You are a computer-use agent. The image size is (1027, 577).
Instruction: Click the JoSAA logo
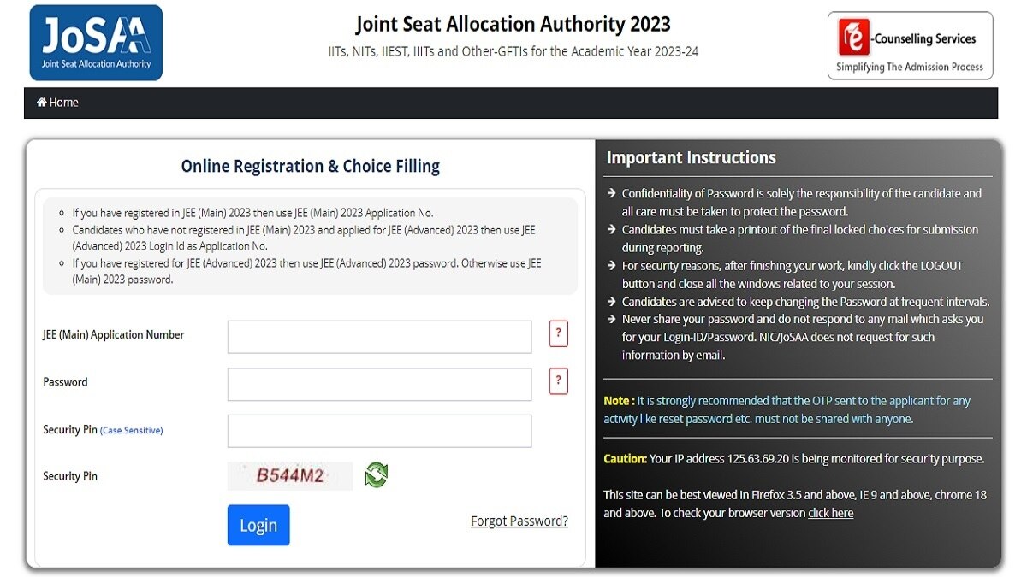tap(95, 41)
